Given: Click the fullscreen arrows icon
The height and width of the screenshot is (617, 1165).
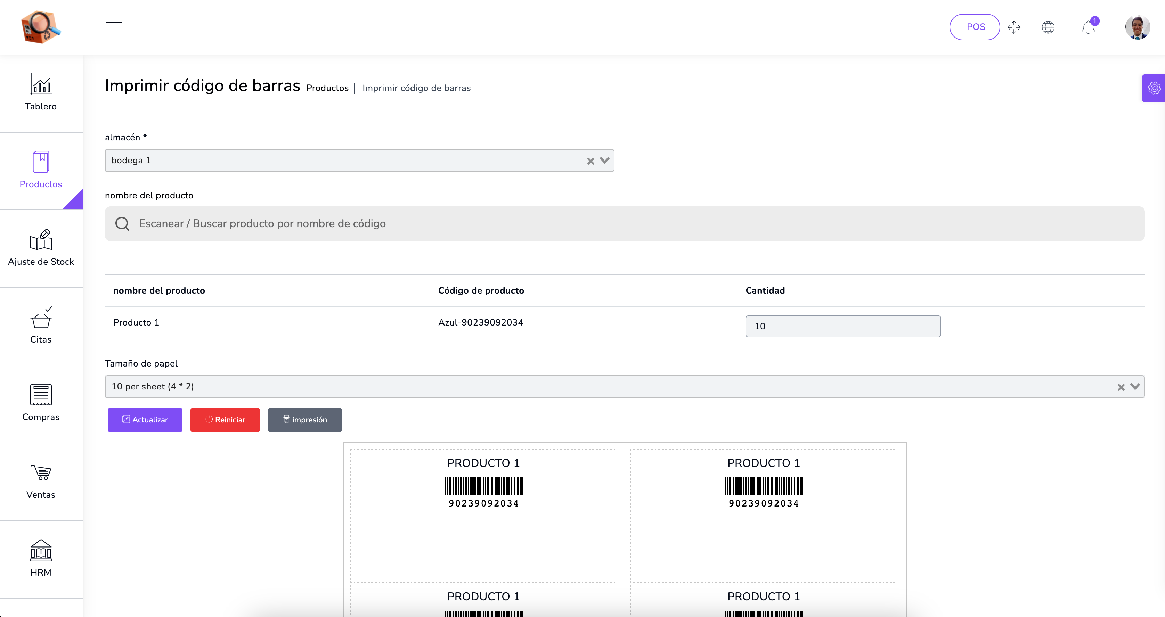Looking at the screenshot, I should tap(1014, 27).
